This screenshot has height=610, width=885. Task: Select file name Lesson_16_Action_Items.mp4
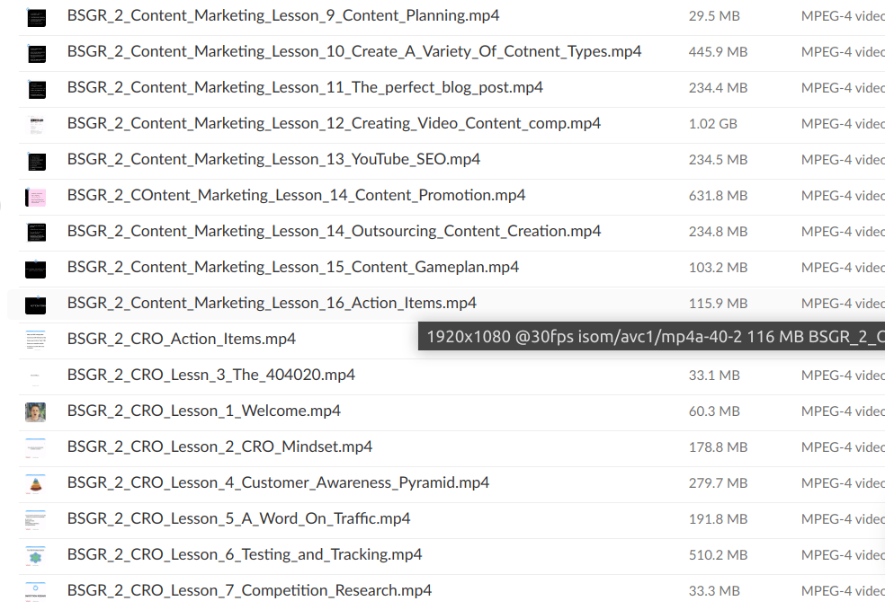[272, 303]
